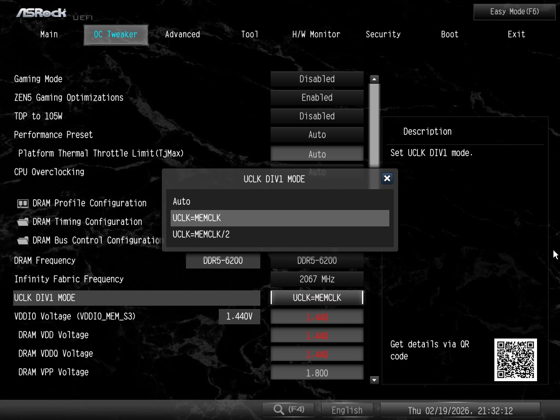Select Platform Thermal Throttle Limit(TjMax) label

click(101, 153)
